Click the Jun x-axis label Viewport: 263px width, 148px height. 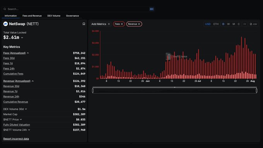(x=148, y=81)
